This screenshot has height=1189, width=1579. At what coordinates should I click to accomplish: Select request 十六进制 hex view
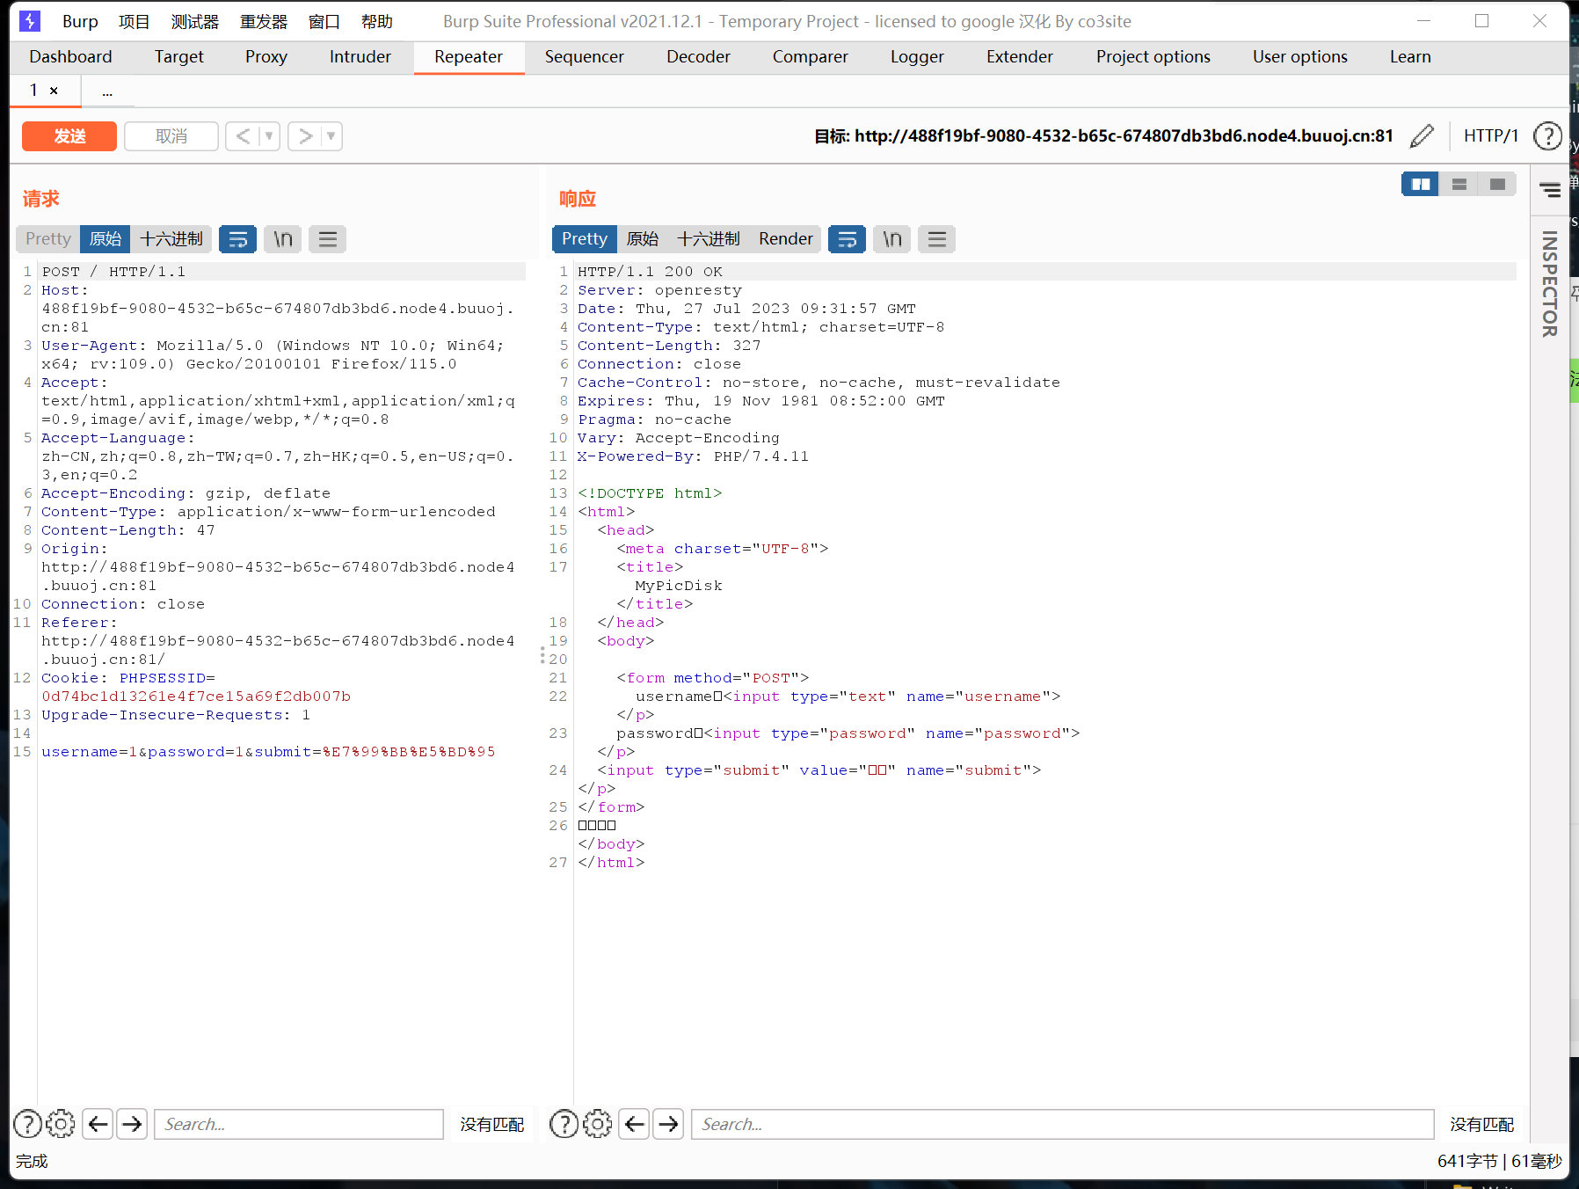(171, 239)
